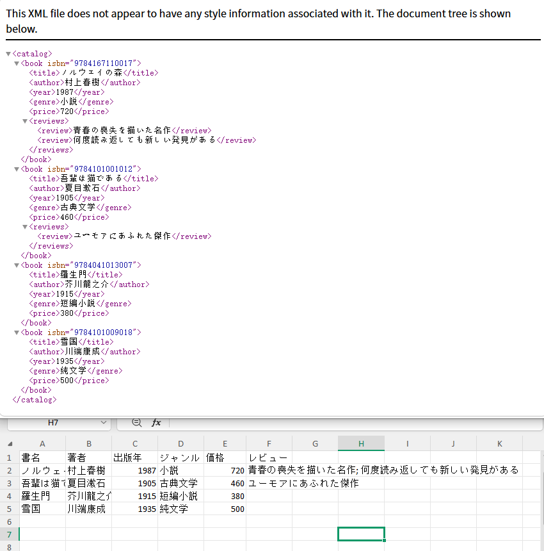Click the closing catalog tag line
Image resolution: width=544 pixels, height=551 pixels.
tap(35, 400)
